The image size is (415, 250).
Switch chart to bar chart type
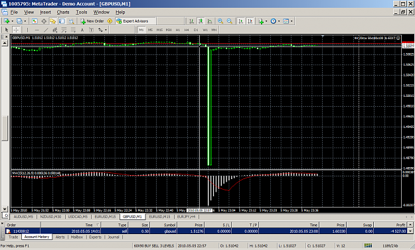[x=191, y=21]
